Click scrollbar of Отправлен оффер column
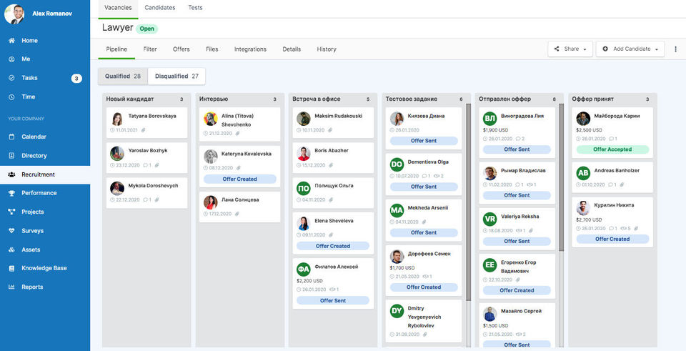 pyautogui.click(x=562, y=177)
